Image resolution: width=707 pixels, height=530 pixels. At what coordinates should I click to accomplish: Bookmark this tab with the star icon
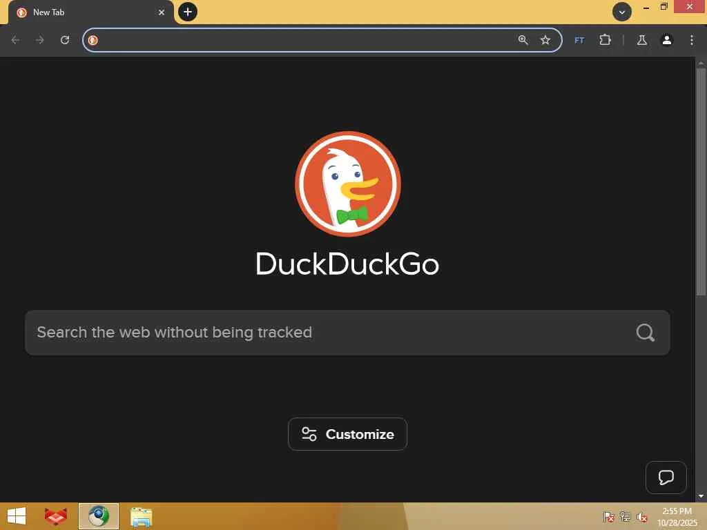click(x=545, y=40)
